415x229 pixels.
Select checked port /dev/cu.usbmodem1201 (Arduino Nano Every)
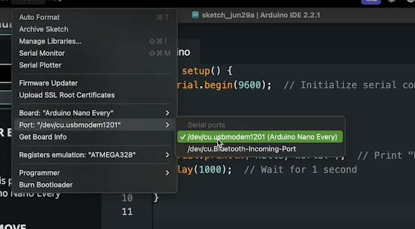pyautogui.click(x=260, y=137)
